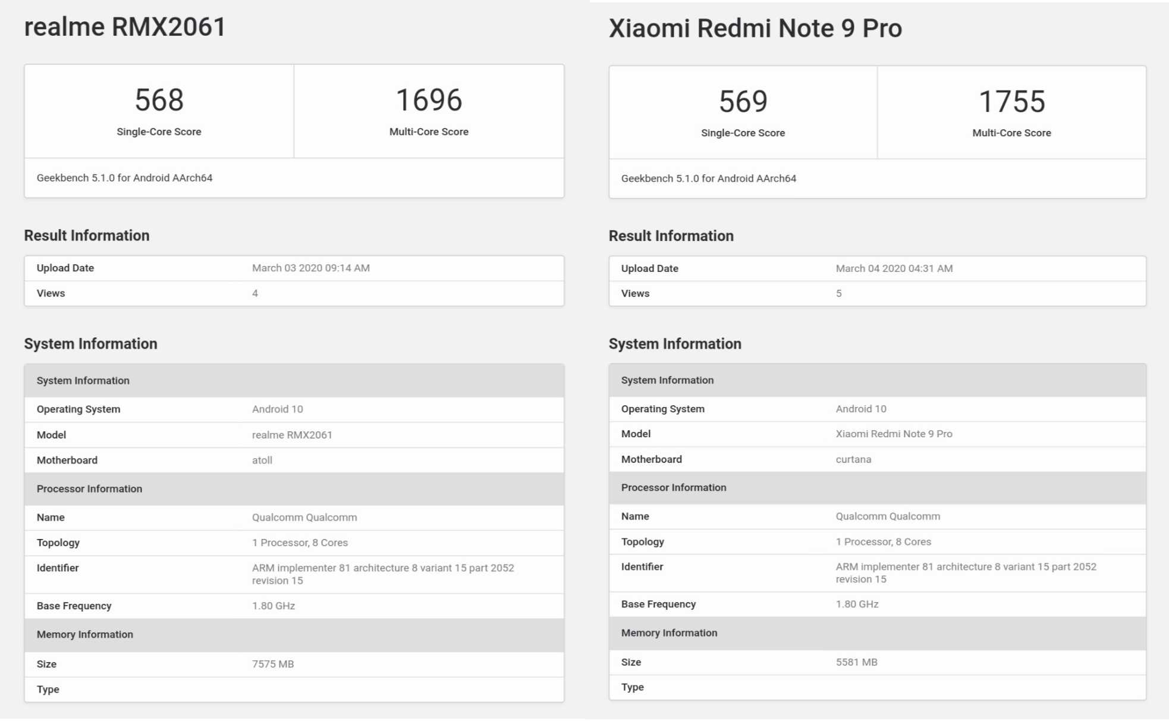Screen dimensions: 1169x721
Task: Click the realme RMX2061 page title
Action: point(125,27)
